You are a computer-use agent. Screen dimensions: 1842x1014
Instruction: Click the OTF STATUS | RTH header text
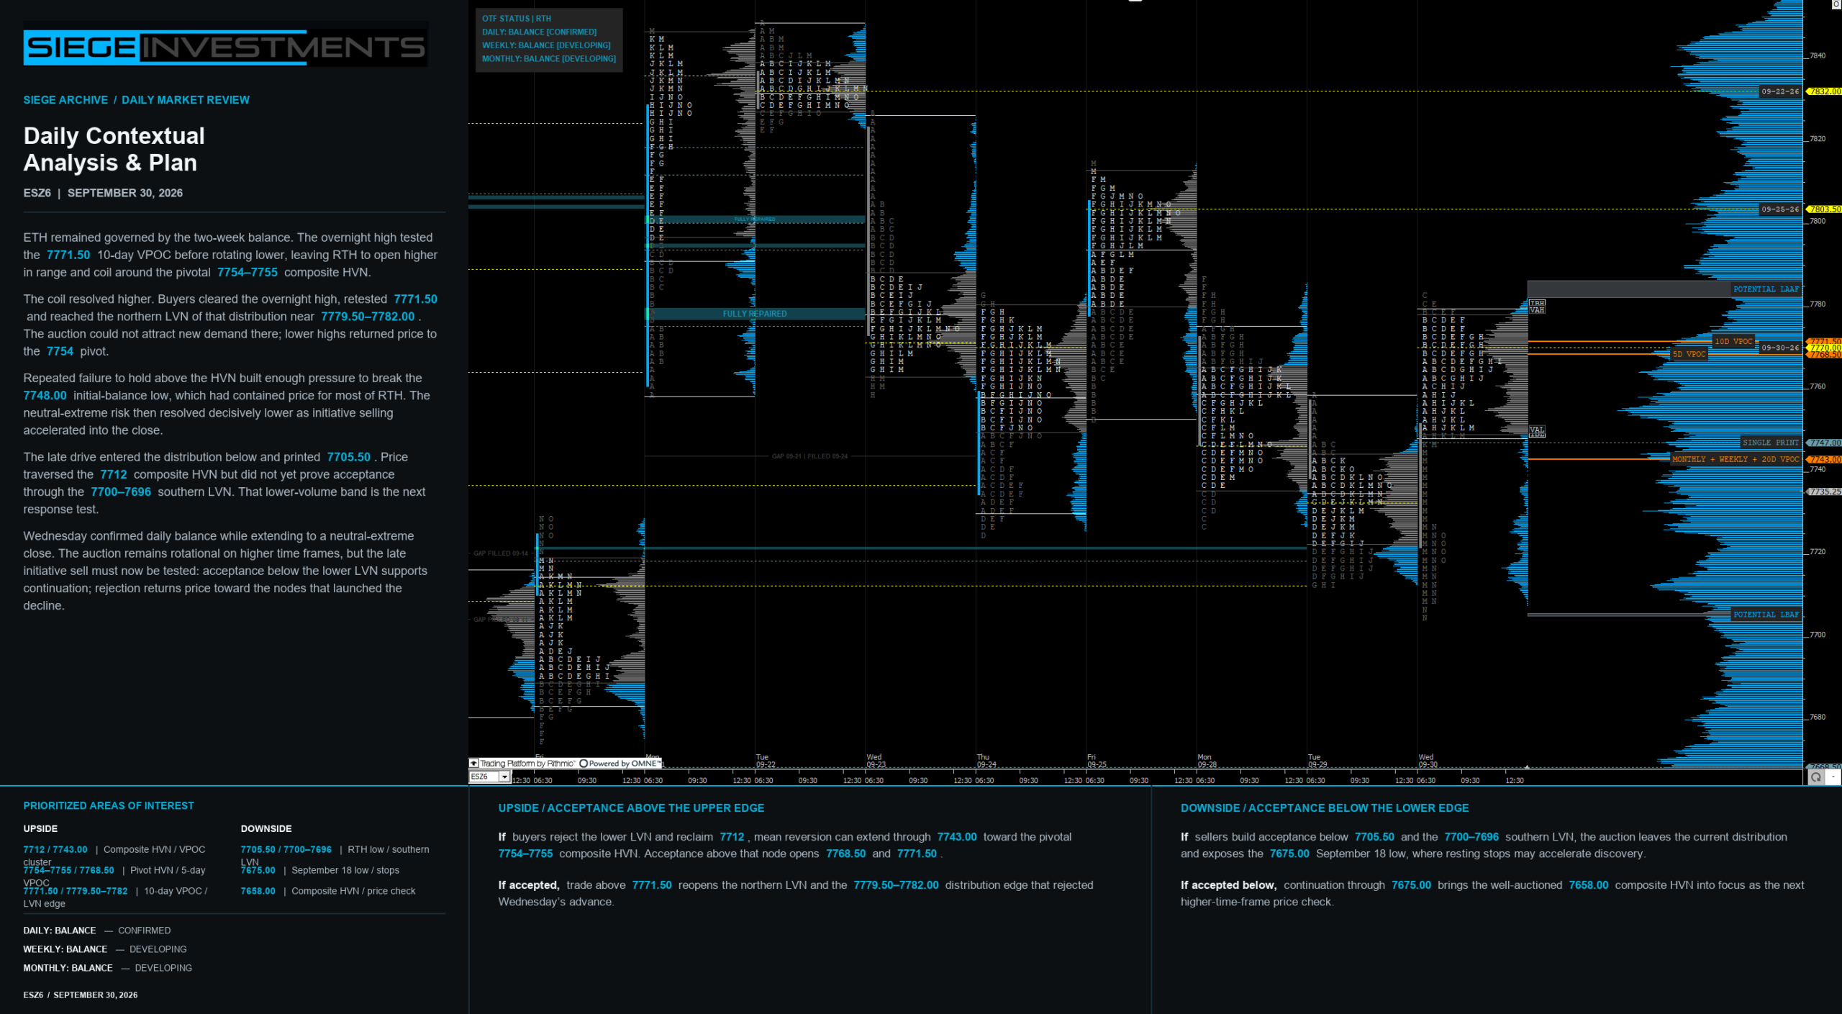click(517, 19)
